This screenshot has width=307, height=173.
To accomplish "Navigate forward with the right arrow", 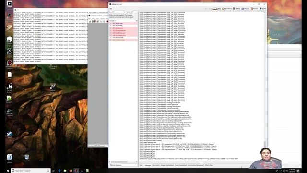I will 210,9.
